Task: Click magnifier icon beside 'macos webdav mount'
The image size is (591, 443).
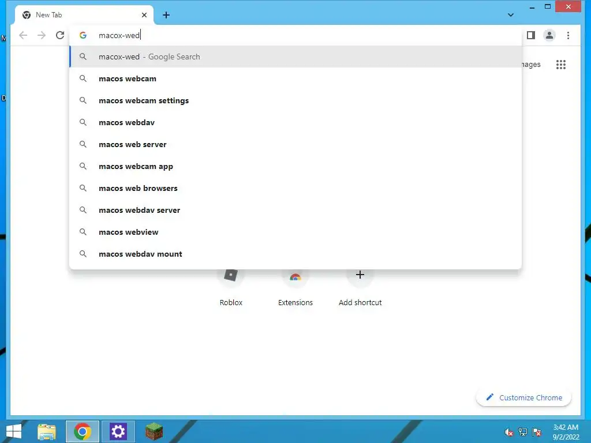Action: point(83,254)
